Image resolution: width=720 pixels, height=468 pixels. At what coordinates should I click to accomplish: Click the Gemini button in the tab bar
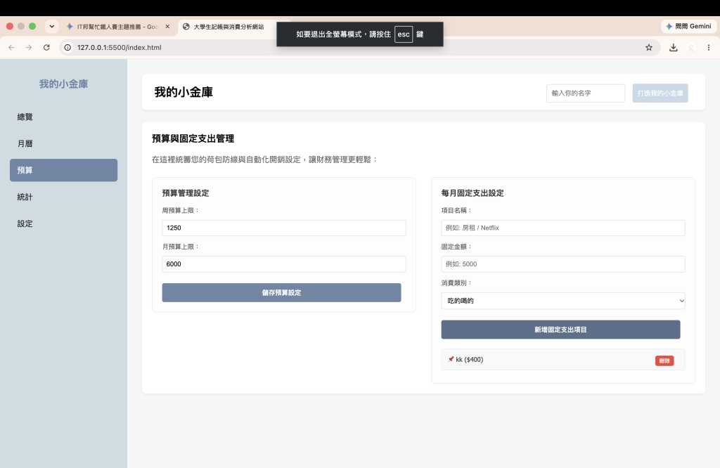point(688,26)
